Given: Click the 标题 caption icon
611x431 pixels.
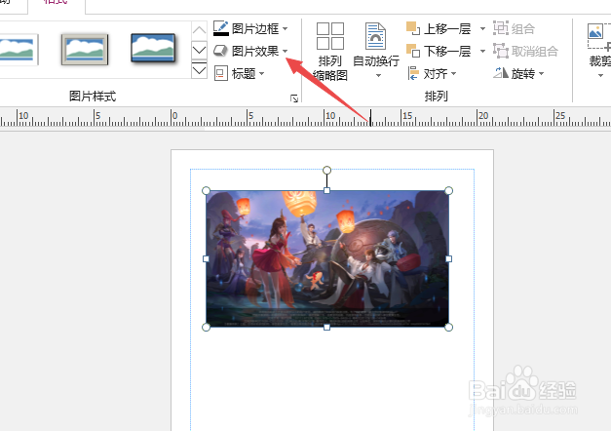Looking at the screenshot, I should 221,73.
